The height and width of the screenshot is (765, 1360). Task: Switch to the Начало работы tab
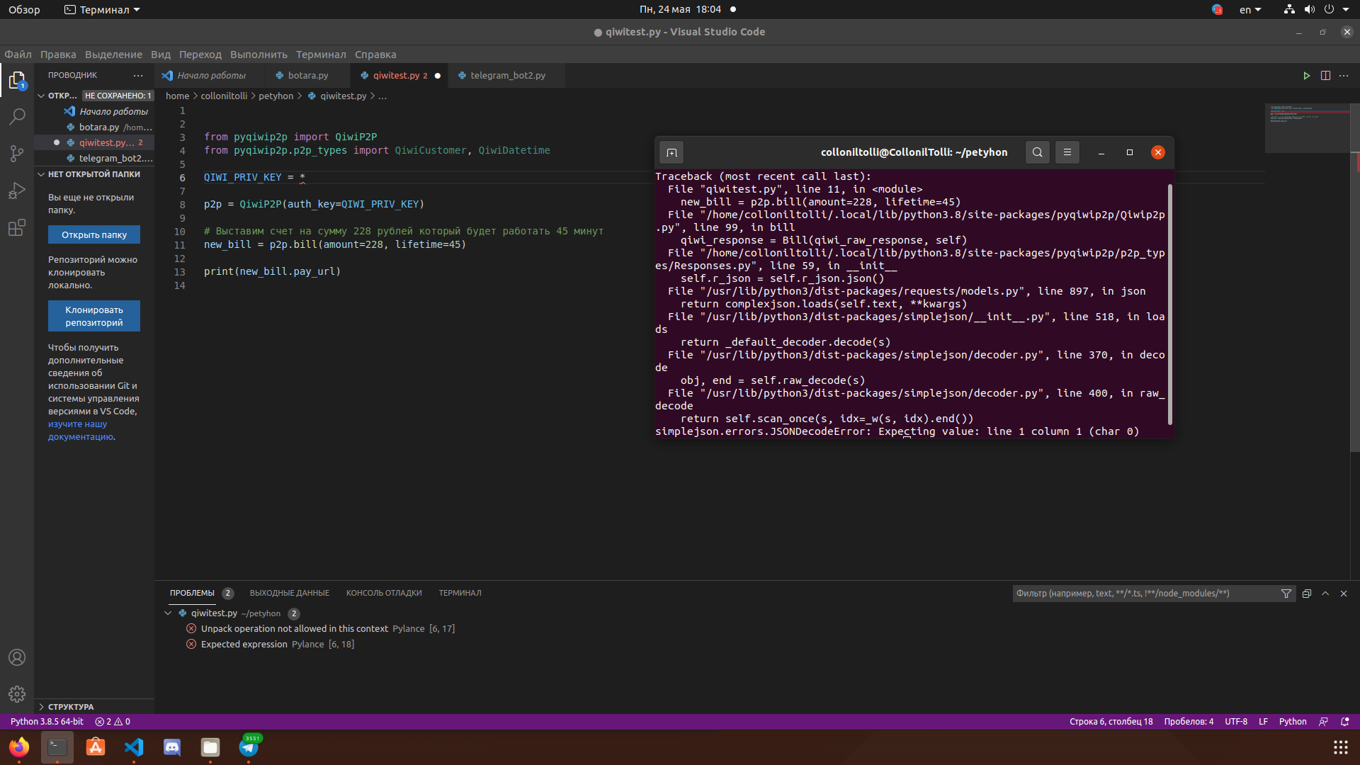(x=211, y=76)
